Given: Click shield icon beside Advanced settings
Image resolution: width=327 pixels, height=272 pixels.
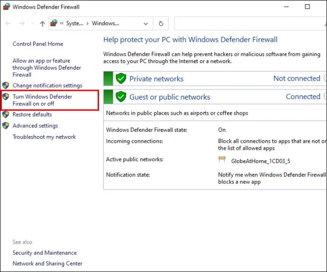Looking at the screenshot, I should [6, 126].
